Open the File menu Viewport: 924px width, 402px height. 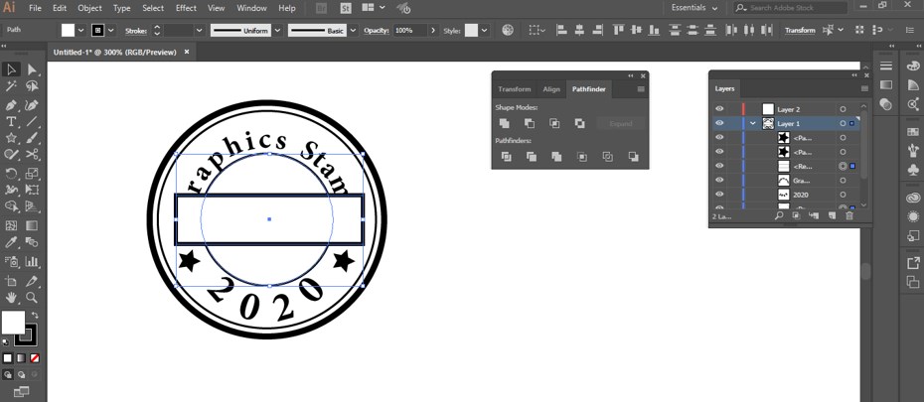pos(35,8)
